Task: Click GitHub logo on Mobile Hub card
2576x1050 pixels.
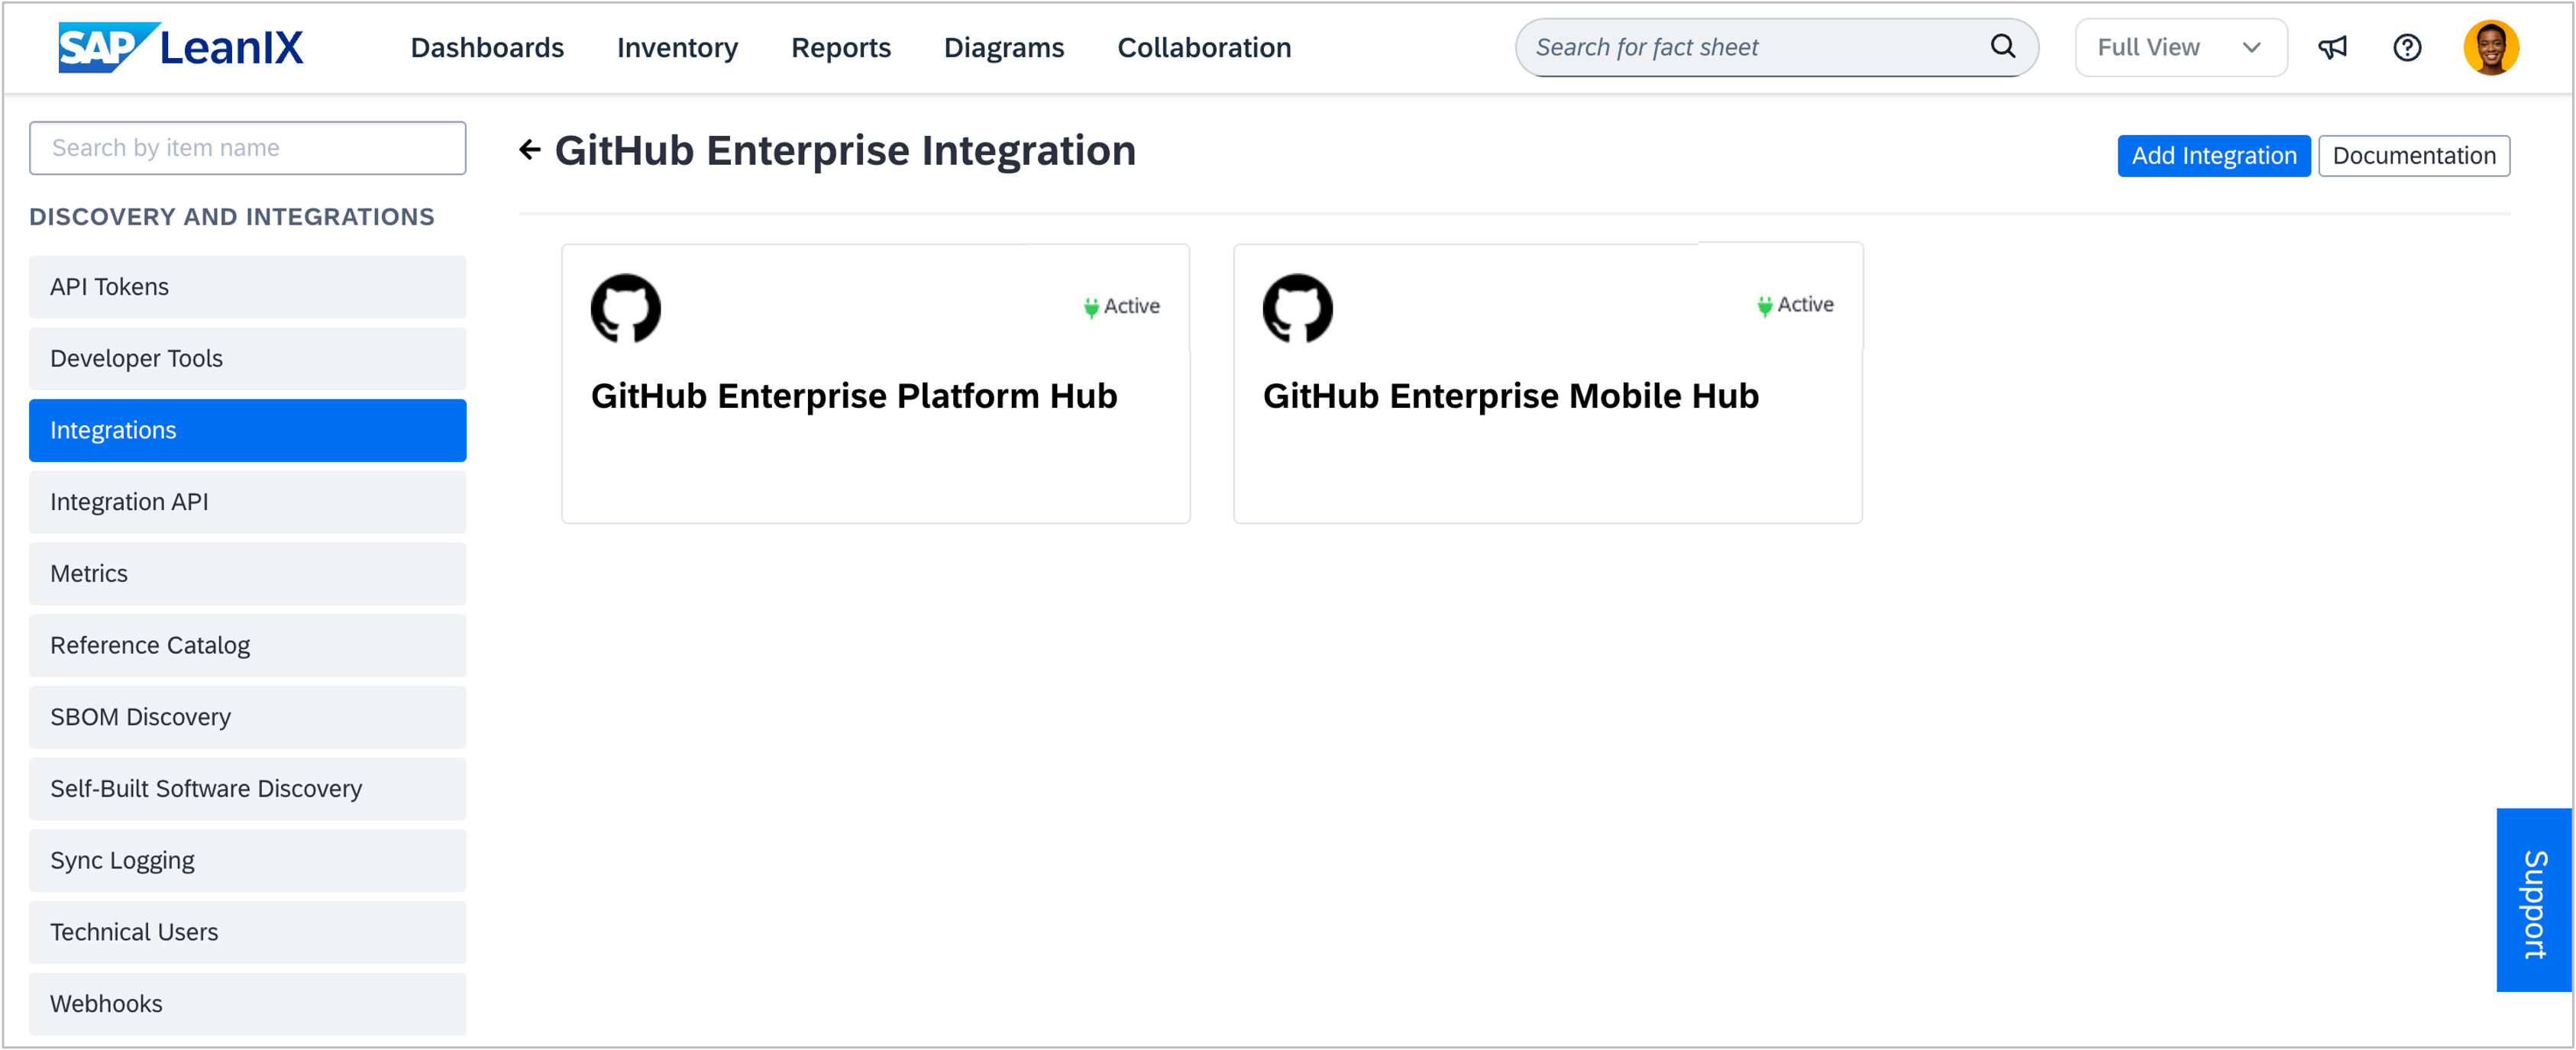Action: coord(1298,308)
